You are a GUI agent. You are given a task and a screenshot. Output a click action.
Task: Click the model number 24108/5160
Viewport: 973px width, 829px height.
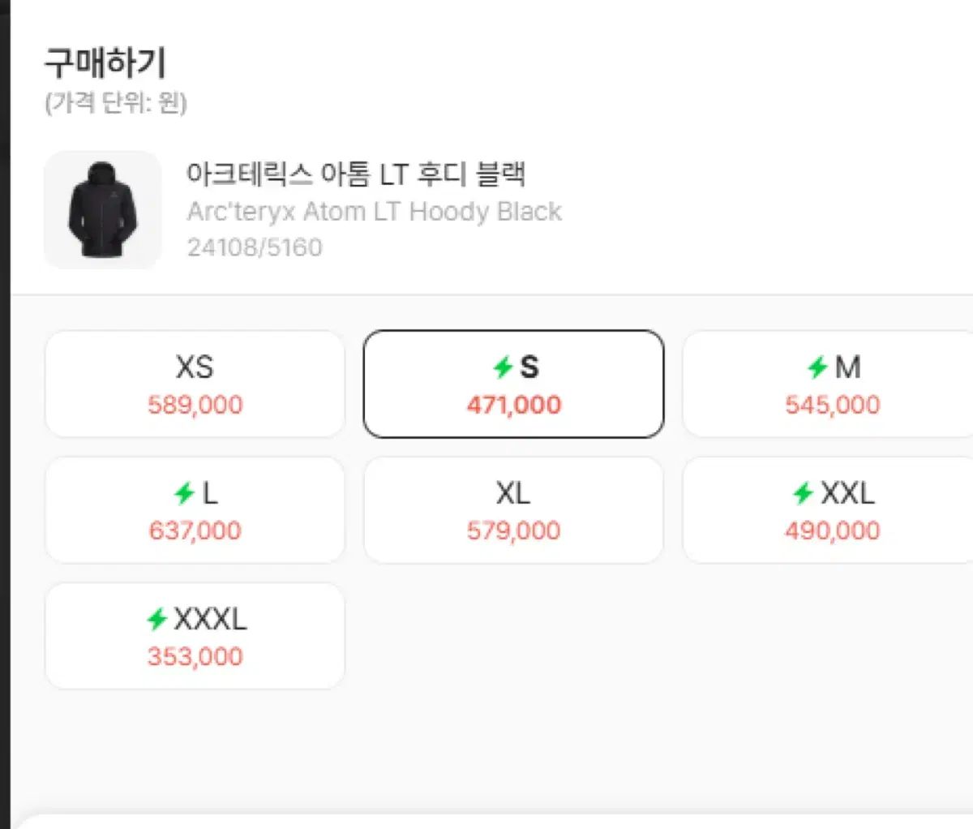tap(255, 247)
